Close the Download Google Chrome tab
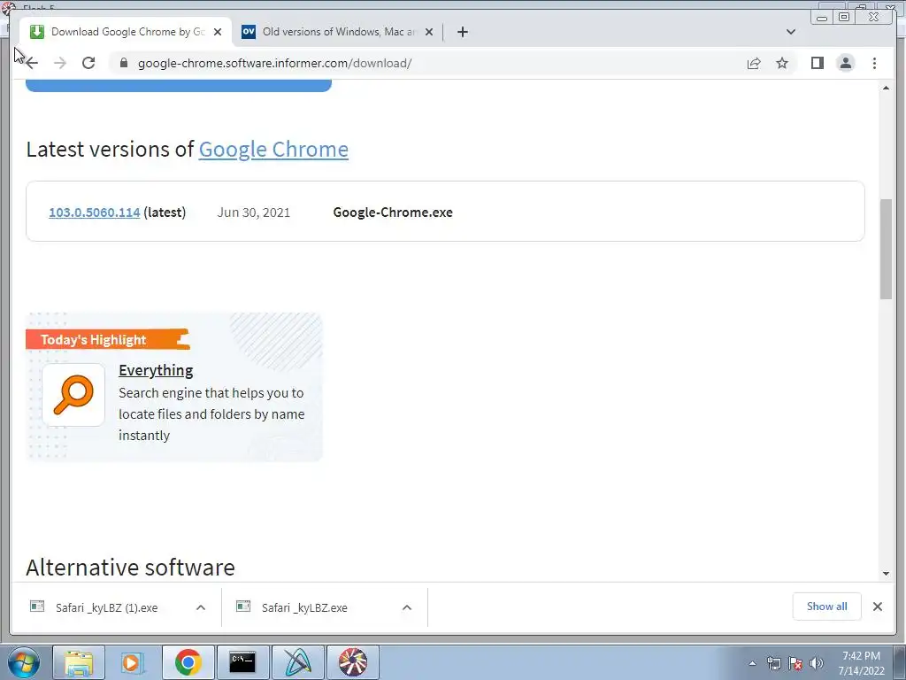The image size is (906, 680). [218, 32]
